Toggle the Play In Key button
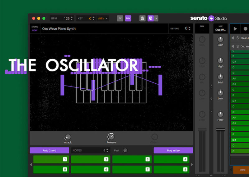Viewport: 249px width, 177px height. 173,150
